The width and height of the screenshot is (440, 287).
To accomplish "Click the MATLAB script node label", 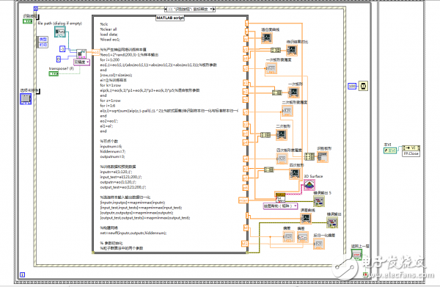I will 170,18.
